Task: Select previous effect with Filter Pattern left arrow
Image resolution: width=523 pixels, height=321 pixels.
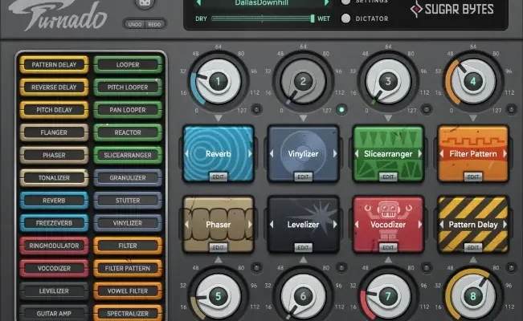Action: pyautogui.click(x=443, y=153)
